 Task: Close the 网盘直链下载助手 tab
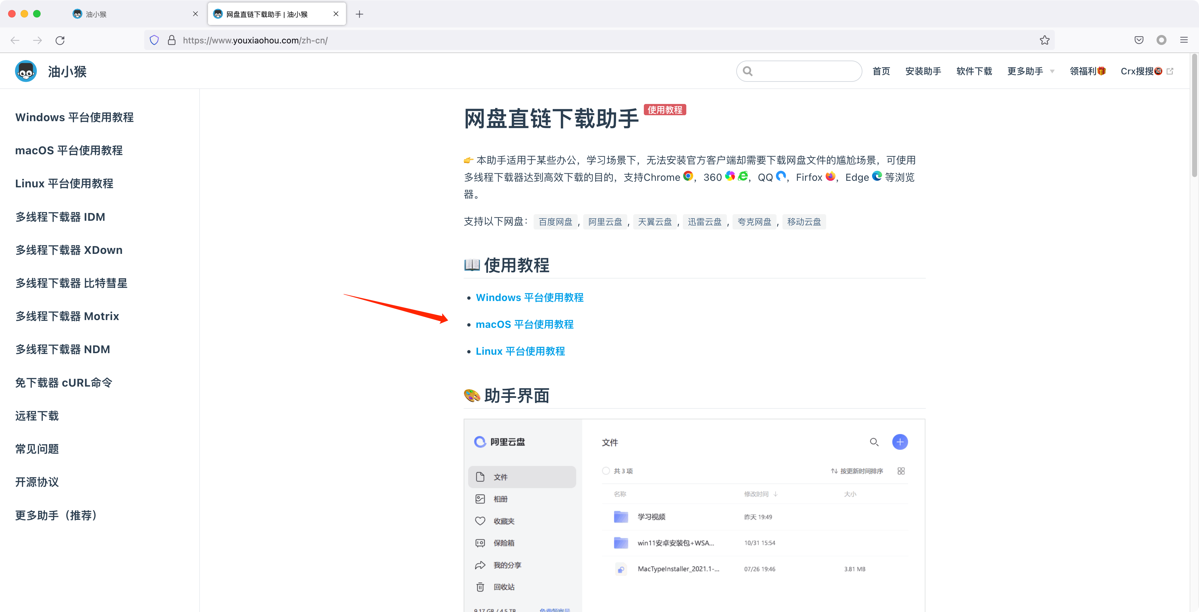click(336, 14)
